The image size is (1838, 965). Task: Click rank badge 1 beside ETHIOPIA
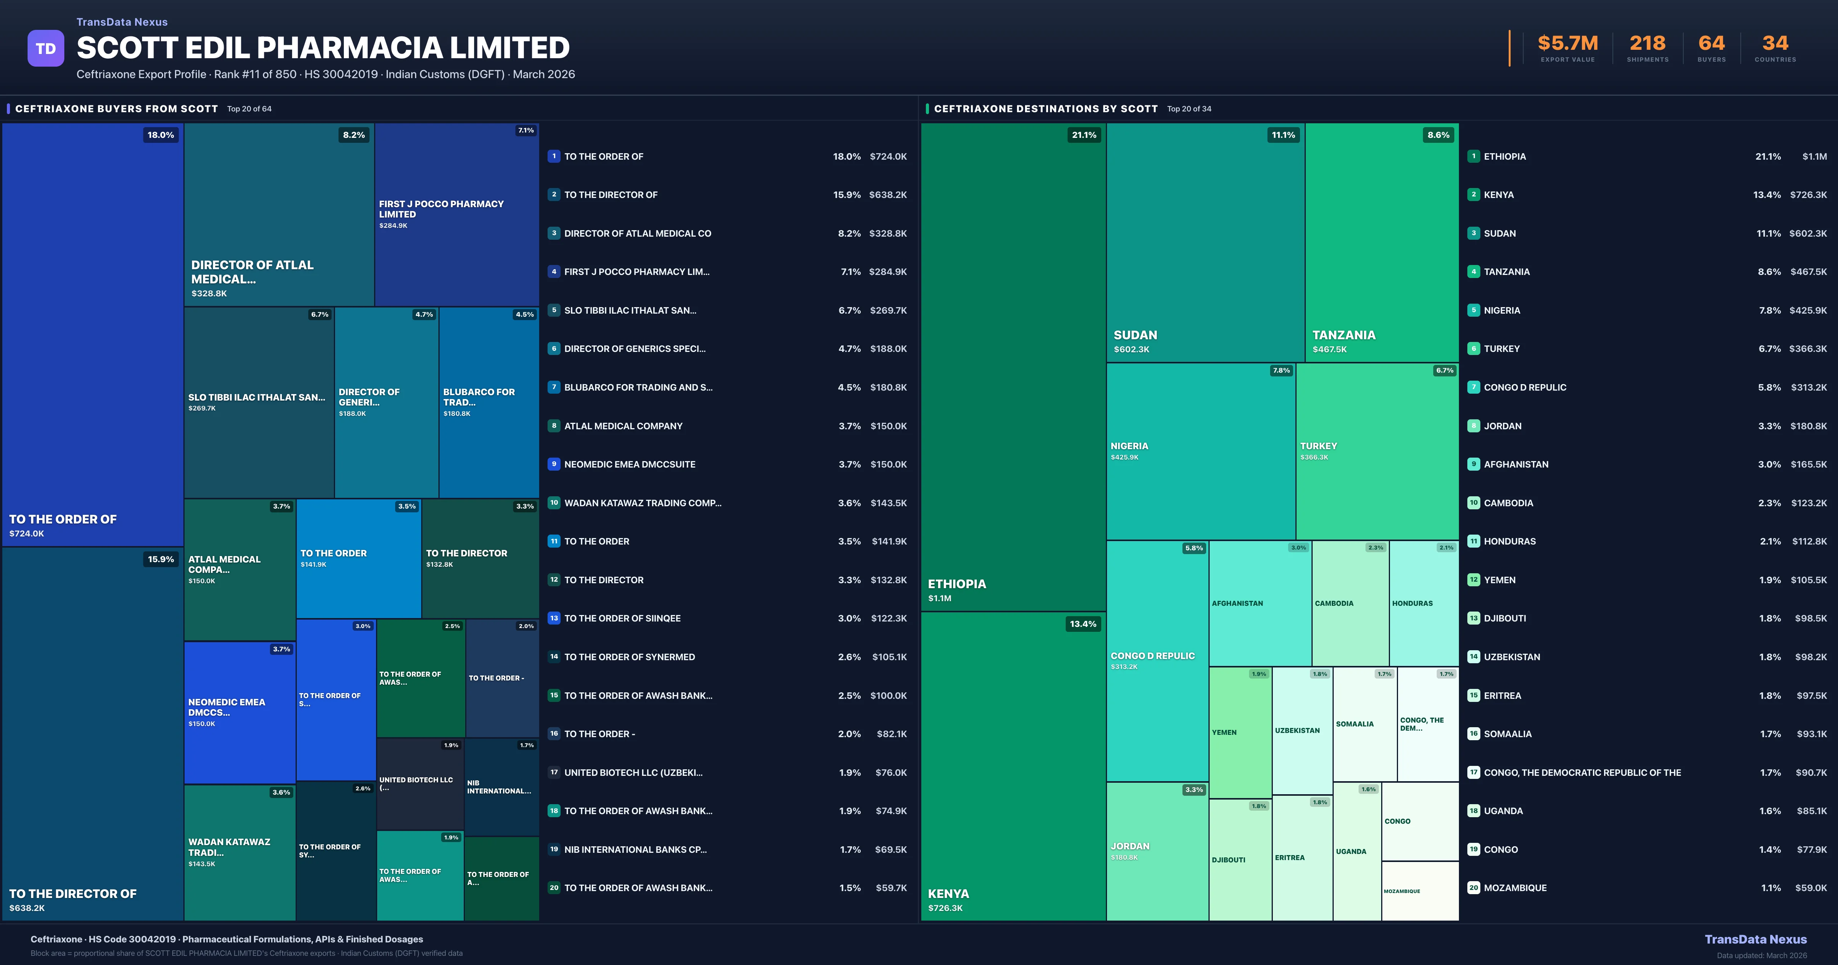tap(1473, 156)
